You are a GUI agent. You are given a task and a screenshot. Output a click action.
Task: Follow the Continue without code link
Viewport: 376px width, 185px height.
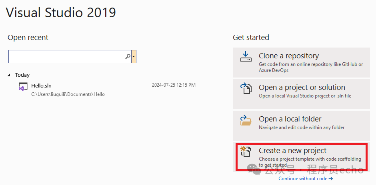tap(303, 179)
